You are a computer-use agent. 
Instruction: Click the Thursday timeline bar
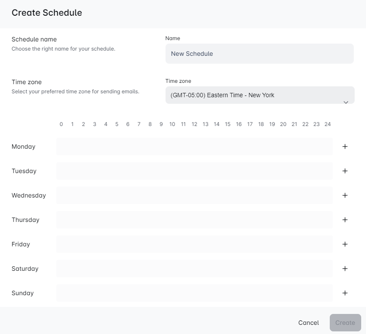(x=194, y=220)
